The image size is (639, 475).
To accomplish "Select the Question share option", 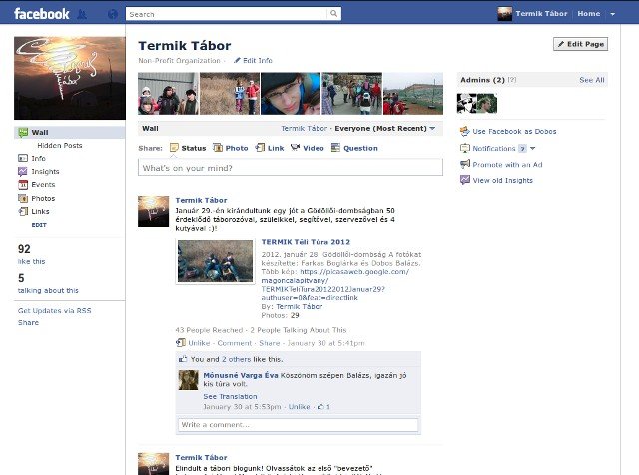I will pyautogui.click(x=354, y=148).
